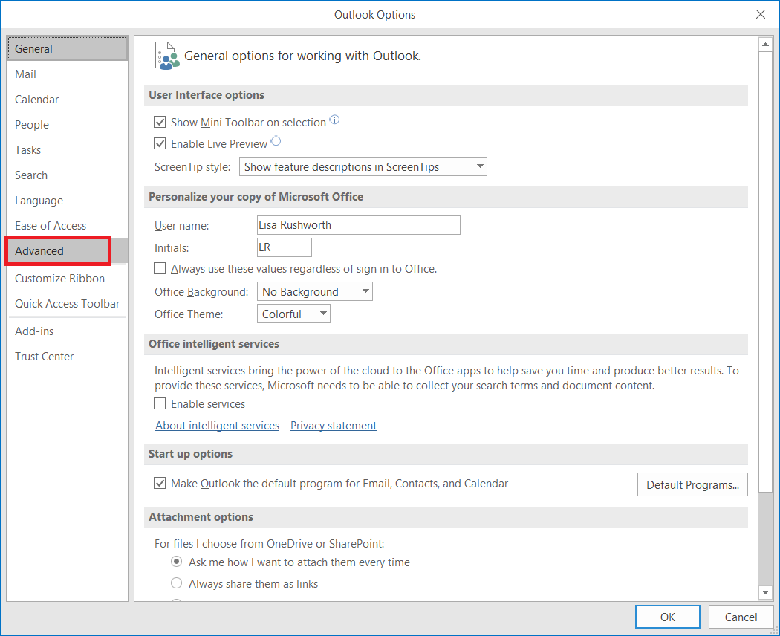Open the Mail options category
The height and width of the screenshot is (636, 780).
pos(67,74)
